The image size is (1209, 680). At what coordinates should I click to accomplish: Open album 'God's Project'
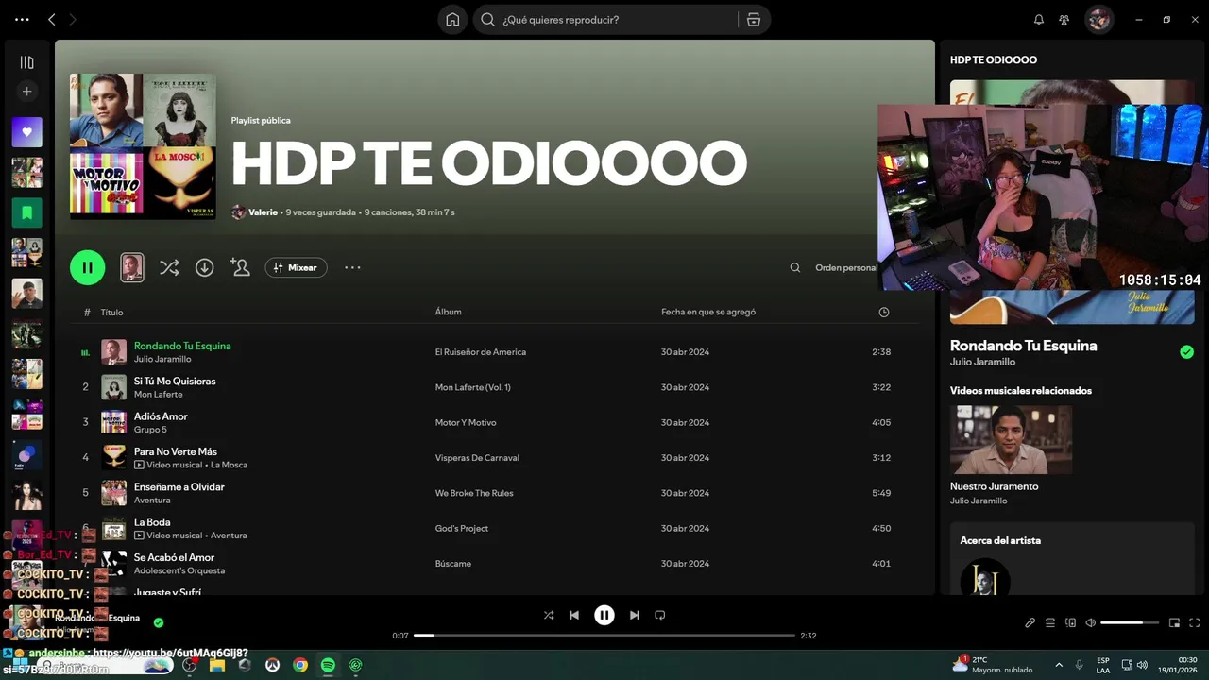(x=462, y=528)
